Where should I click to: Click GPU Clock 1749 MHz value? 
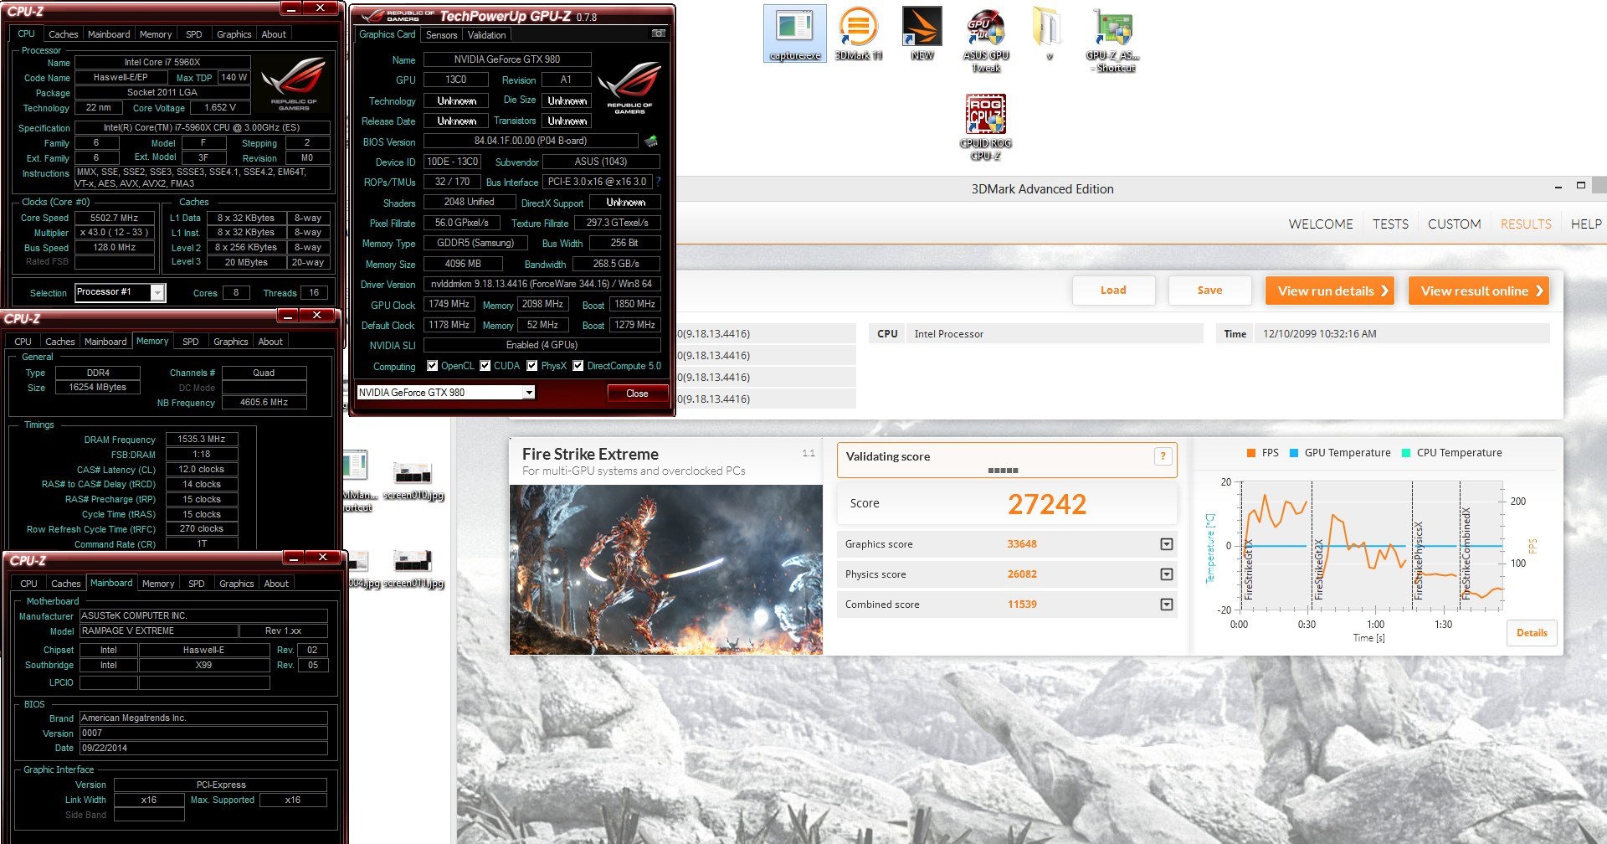(x=449, y=305)
